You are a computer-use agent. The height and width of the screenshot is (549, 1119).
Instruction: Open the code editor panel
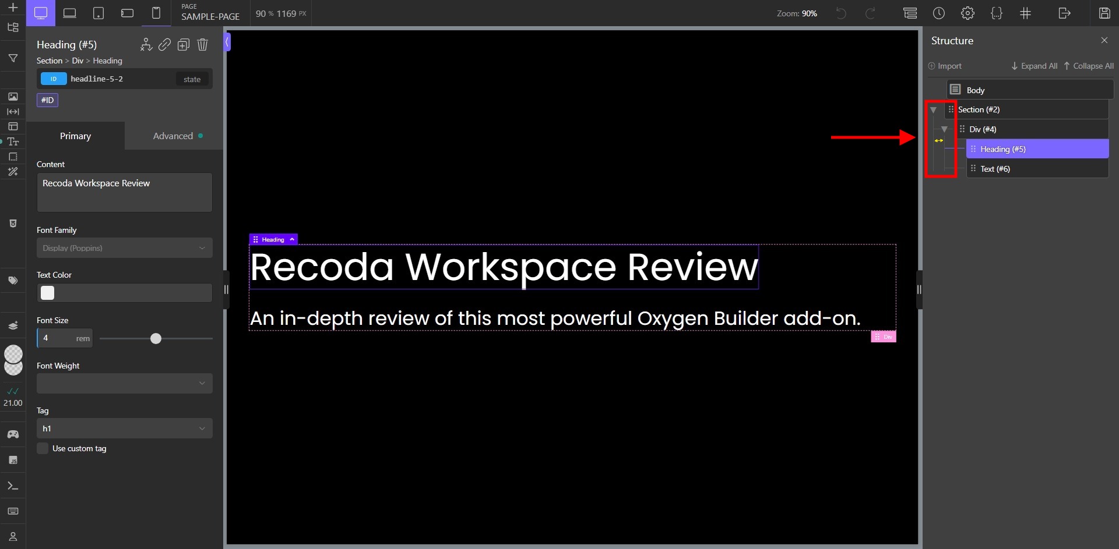[997, 13]
